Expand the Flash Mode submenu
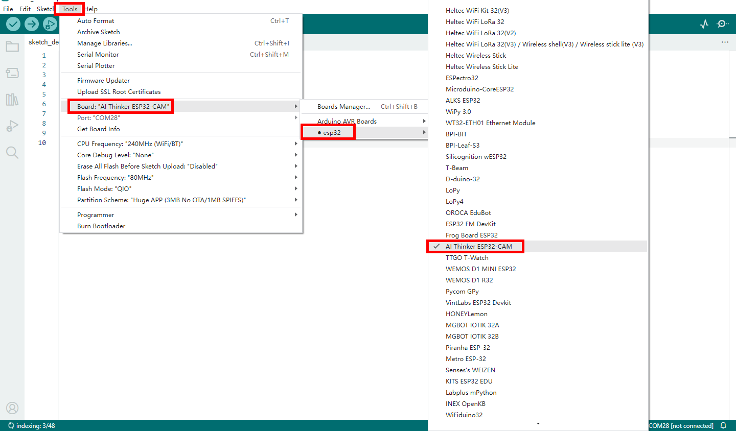Viewport: 736px width, 431px height. [x=181, y=189]
